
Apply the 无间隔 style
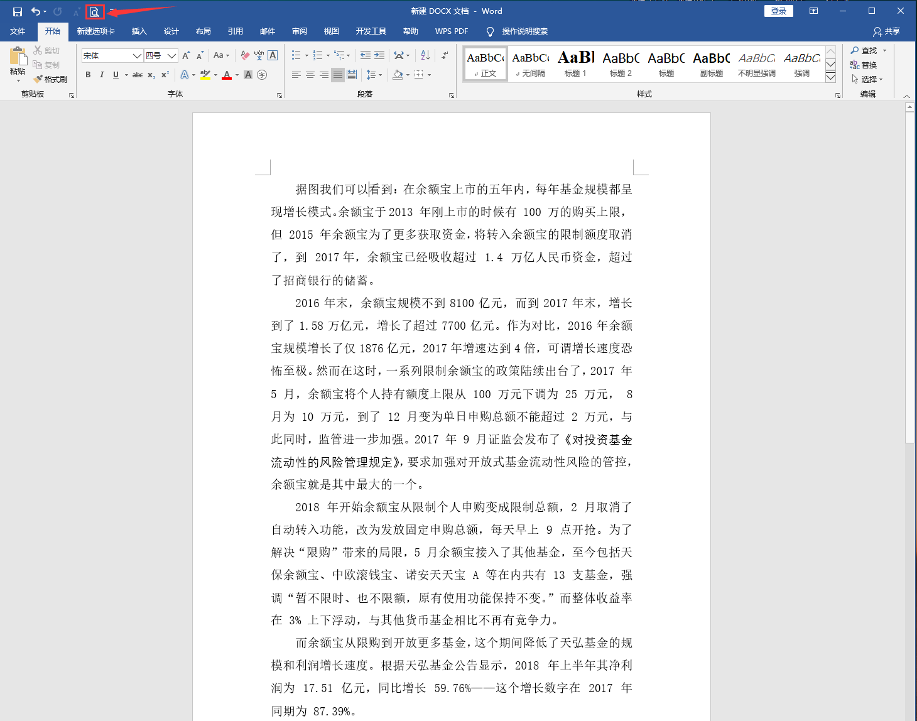click(x=530, y=63)
